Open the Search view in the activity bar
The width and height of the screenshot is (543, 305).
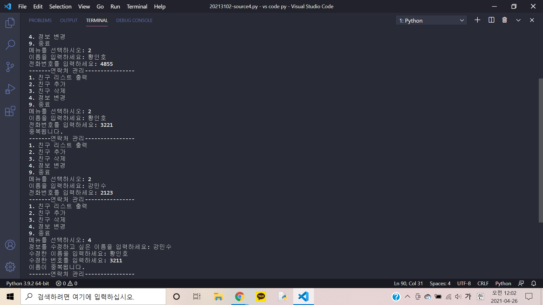tap(10, 45)
